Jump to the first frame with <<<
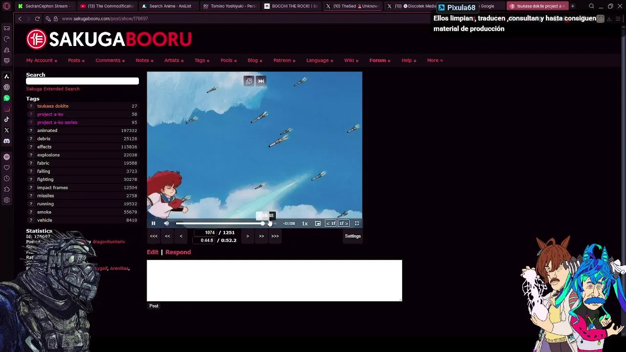 [154, 236]
